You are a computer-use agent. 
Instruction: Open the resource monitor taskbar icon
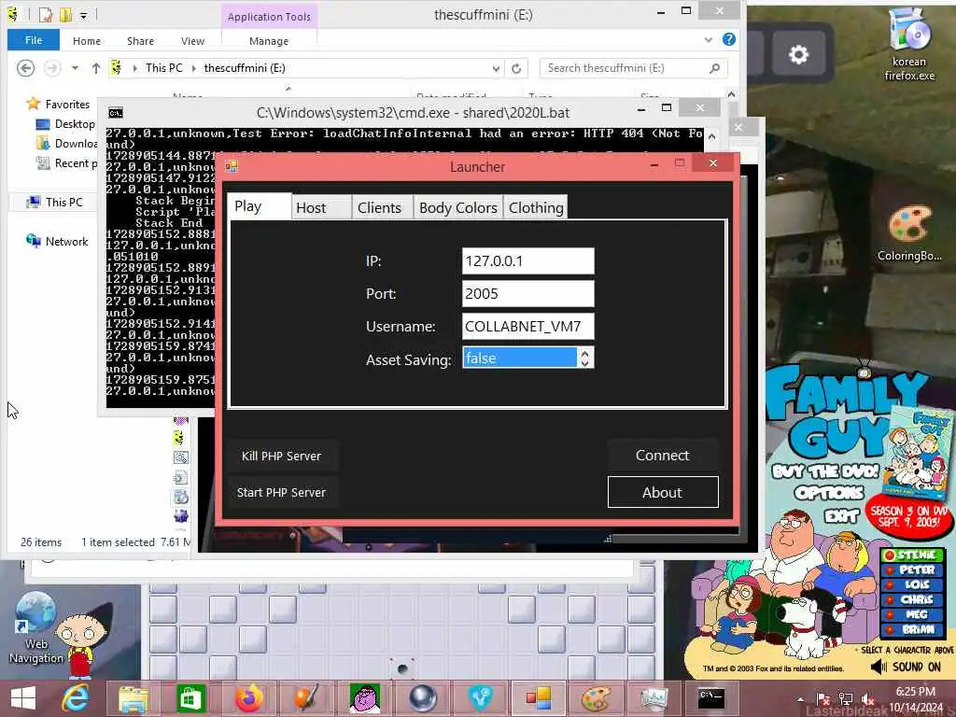(x=654, y=698)
